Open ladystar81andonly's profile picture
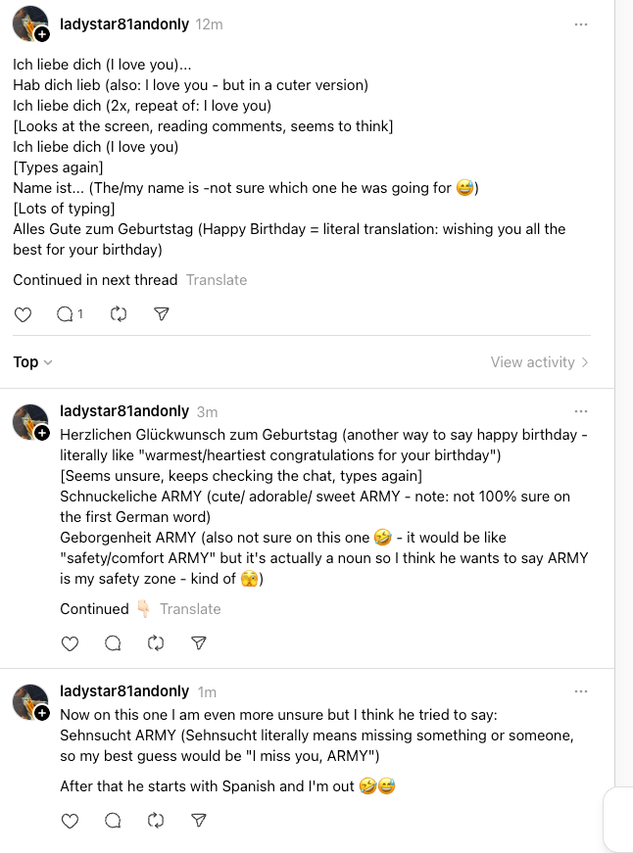Viewport: 633px width, 853px height. point(28,24)
